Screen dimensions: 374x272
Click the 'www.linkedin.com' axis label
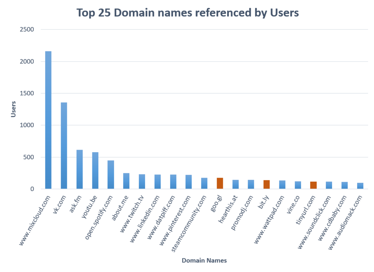point(145,219)
